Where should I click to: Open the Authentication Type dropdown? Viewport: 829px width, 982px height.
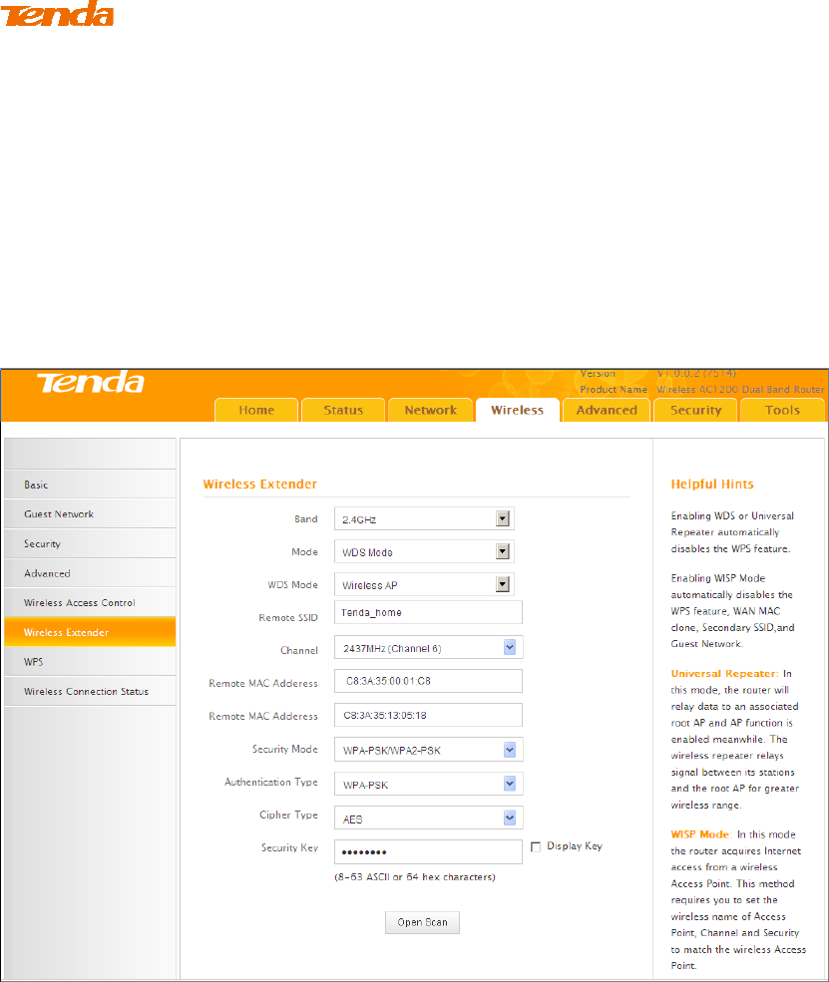tap(429, 784)
